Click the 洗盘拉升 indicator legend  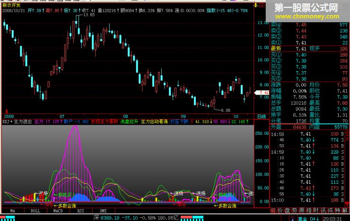click(x=129, y=122)
